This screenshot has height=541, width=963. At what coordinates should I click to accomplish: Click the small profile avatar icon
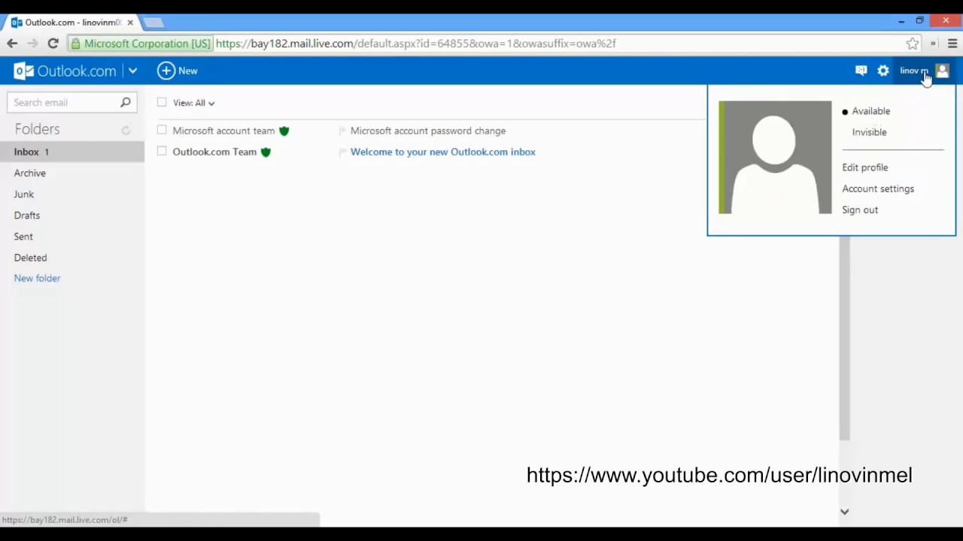click(x=942, y=71)
